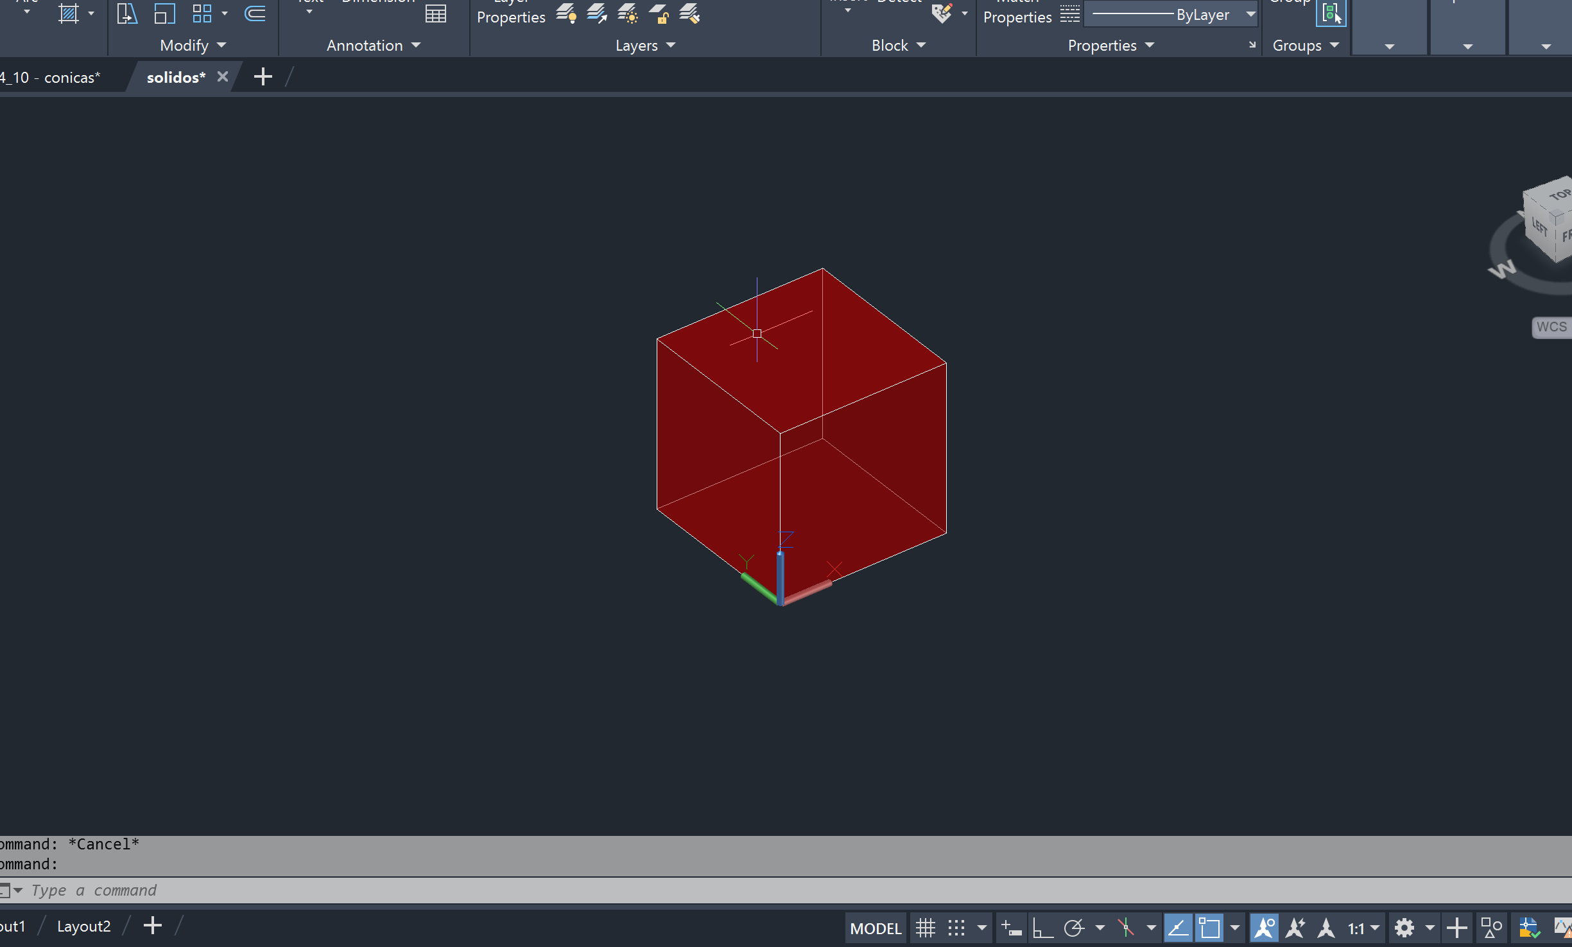Click the Make Current layer icon
This screenshot has width=1572, height=947.
[597, 13]
